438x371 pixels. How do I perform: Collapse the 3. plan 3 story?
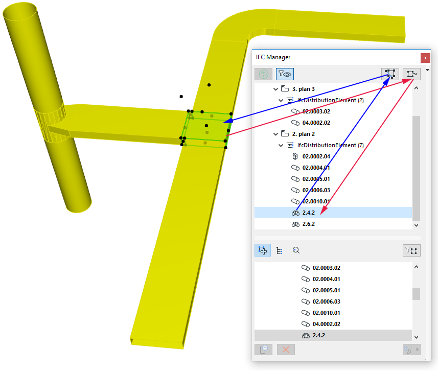tap(275, 89)
